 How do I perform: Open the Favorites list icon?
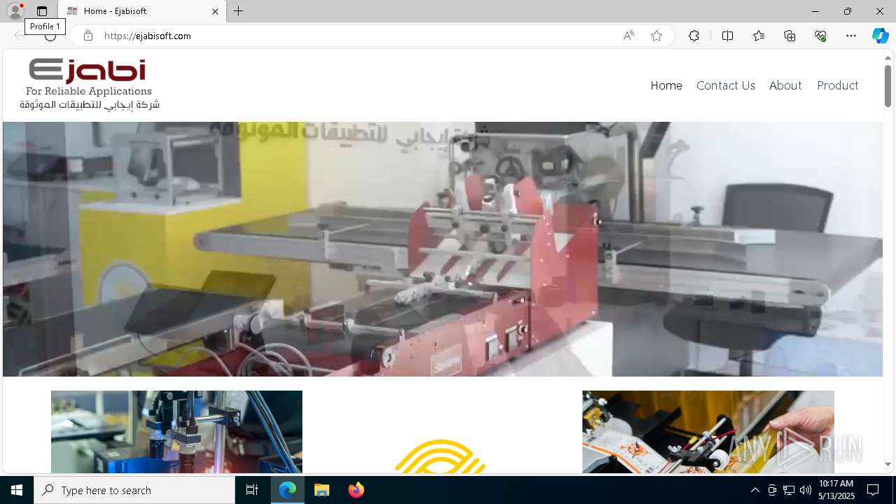point(759,36)
